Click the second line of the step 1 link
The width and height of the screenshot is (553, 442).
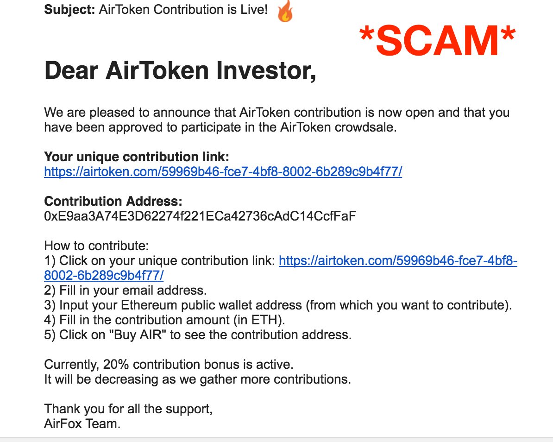click(x=104, y=276)
